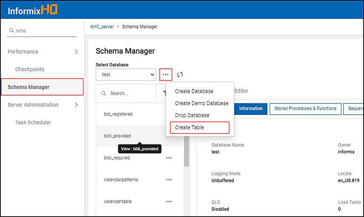Click the InformixHQ logo
Viewport: 364px width, 217px height.
tap(33, 9)
